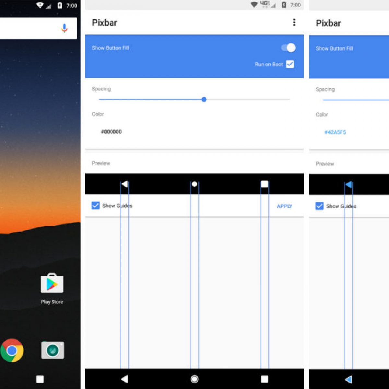The width and height of the screenshot is (389, 389).
Task: Tap recents square on the home screen
Action: (x=40, y=379)
